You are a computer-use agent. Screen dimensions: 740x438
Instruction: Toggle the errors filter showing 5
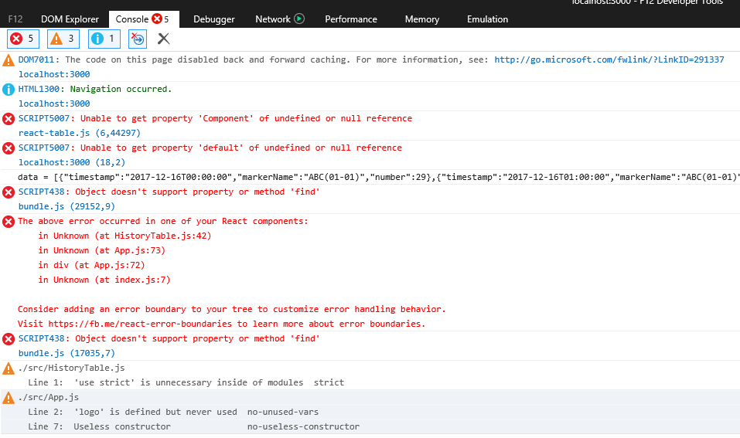(23, 39)
